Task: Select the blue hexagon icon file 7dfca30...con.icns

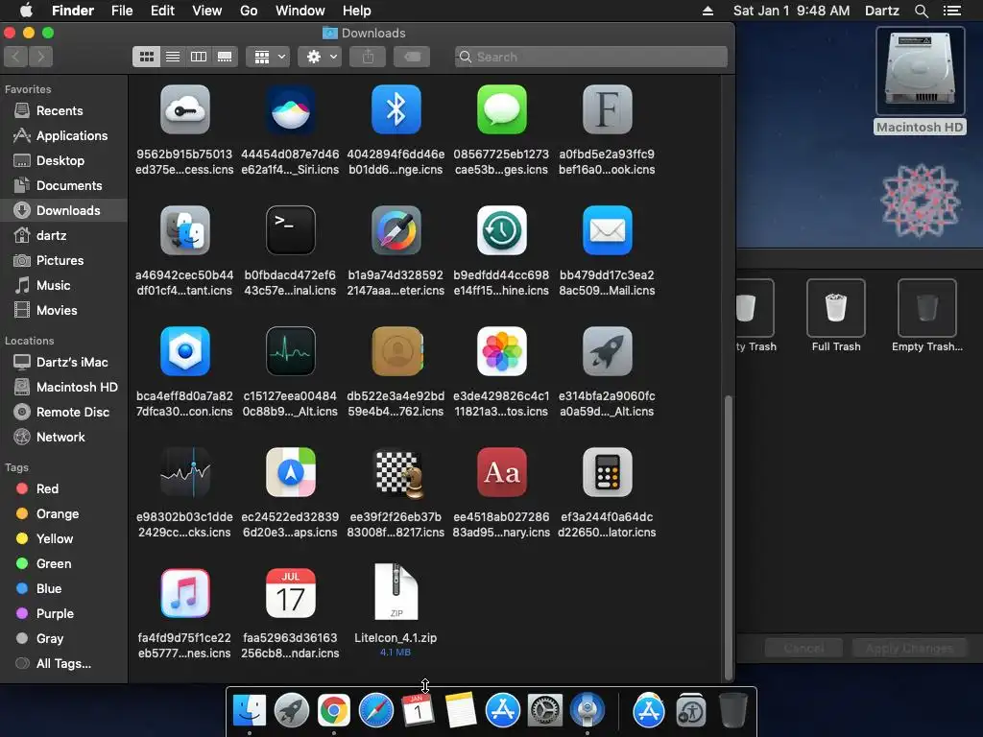Action: (x=185, y=351)
